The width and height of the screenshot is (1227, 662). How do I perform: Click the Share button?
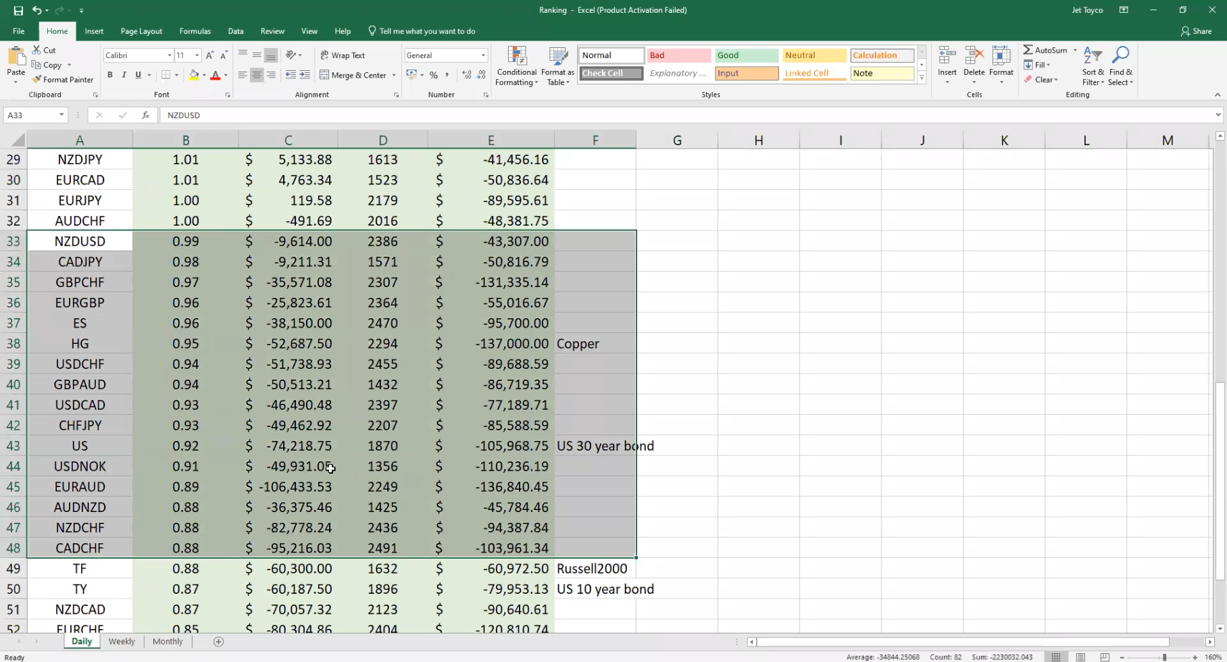point(1196,31)
